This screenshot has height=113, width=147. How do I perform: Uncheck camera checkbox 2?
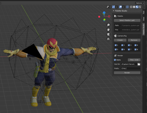pos(122,45)
